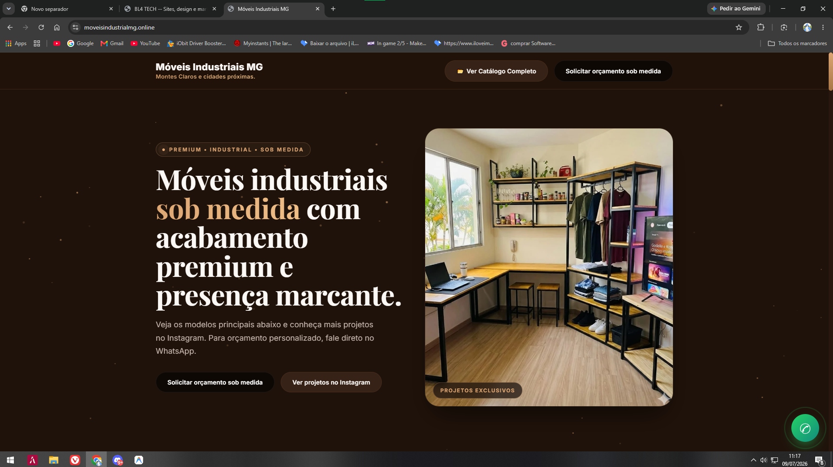Click the industrial furniture room photo
The height and width of the screenshot is (467, 833).
[549, 267]
